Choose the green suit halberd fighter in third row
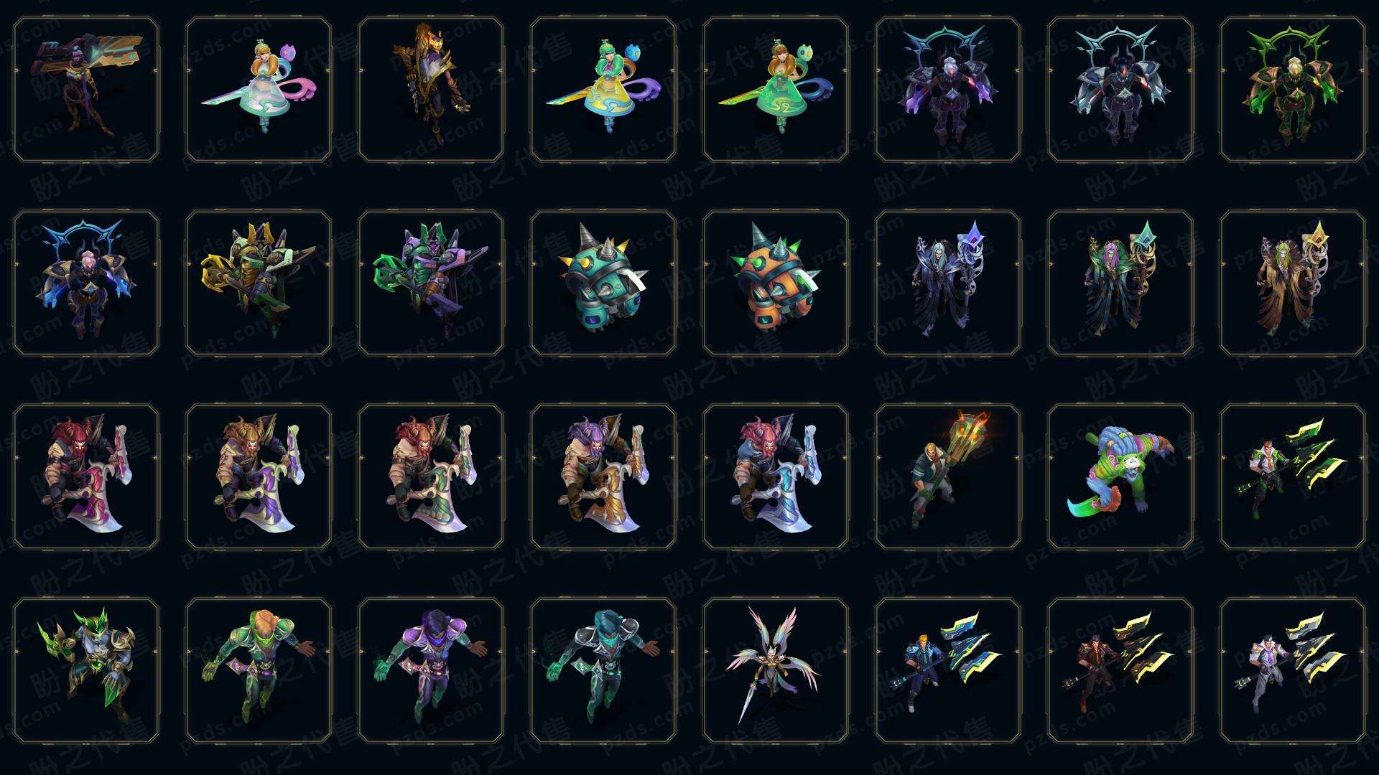 1293,477
